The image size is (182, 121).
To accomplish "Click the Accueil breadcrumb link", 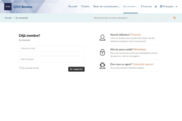I will coord(8,18).
